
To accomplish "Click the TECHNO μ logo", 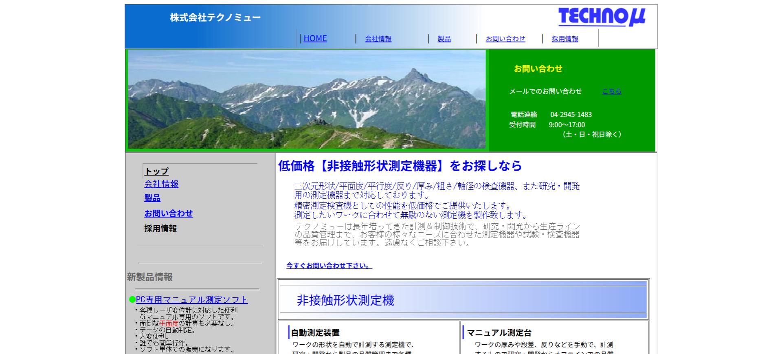I will (602, 17).
